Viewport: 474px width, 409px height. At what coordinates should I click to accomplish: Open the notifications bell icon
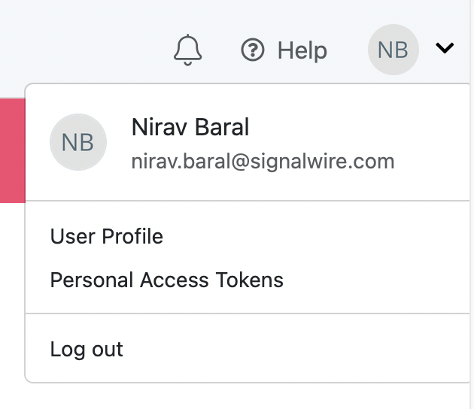188,50
